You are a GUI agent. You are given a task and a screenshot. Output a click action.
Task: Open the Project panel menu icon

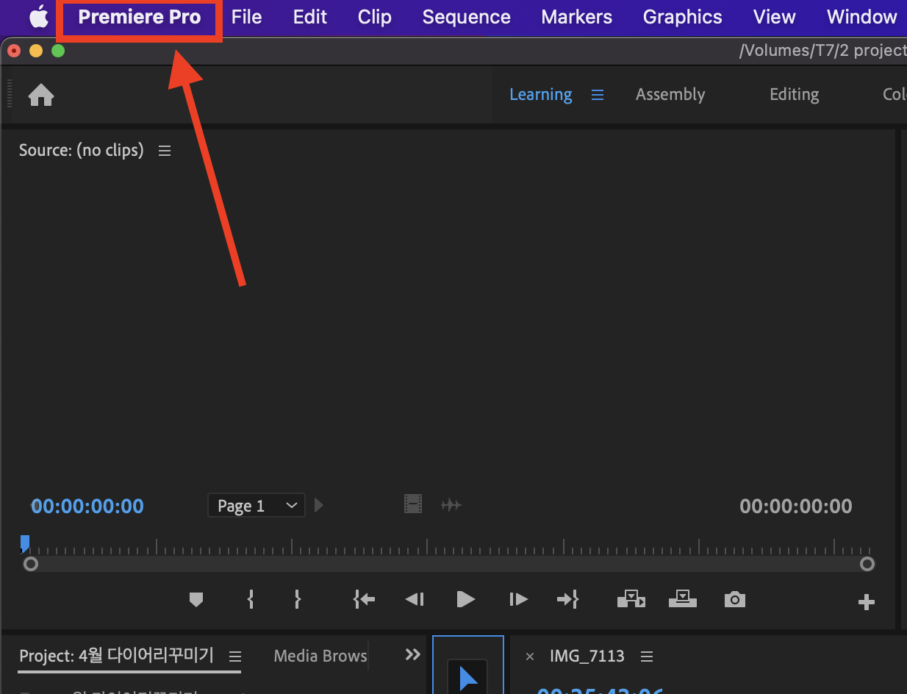pyautogui.click(x=235, y=656)
